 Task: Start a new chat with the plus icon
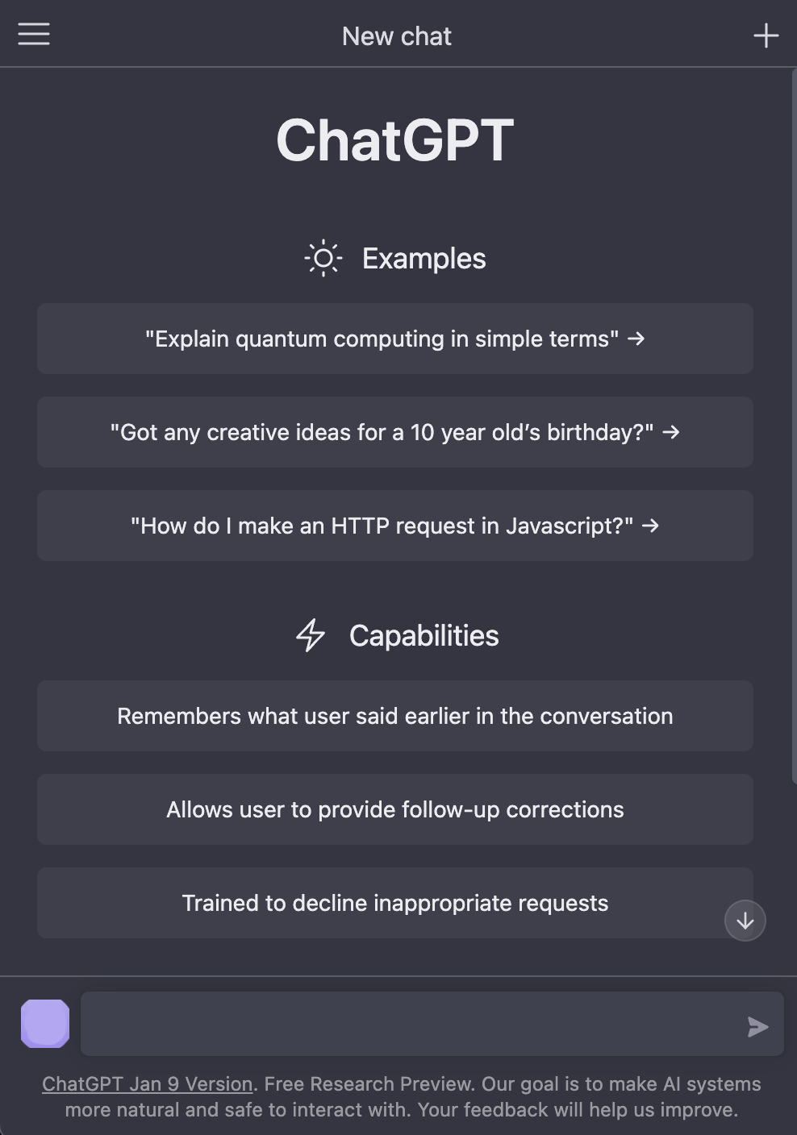pyautogui.click(x=765, y=35)
